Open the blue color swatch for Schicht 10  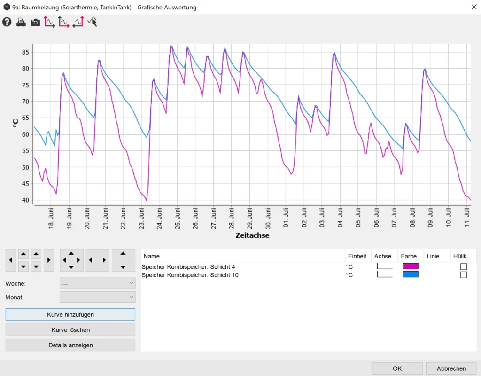coord(411,274)
